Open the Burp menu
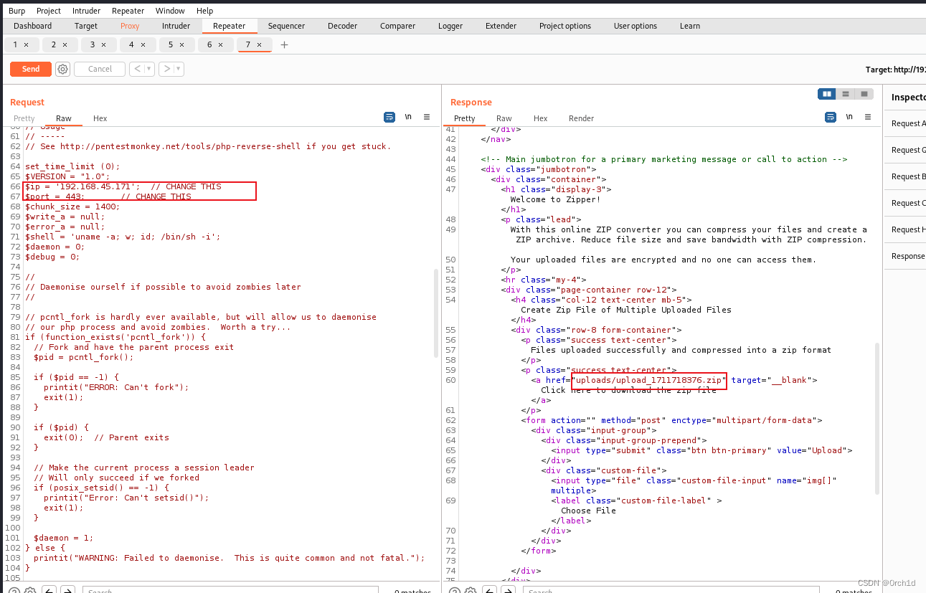Viewport: 926px width, 593px height. click(x=16, y=11)
